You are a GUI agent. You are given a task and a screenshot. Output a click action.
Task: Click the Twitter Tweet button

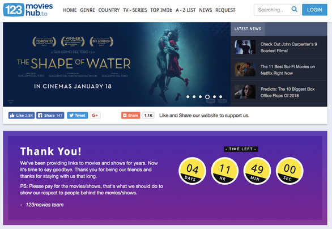click(77, 116)
